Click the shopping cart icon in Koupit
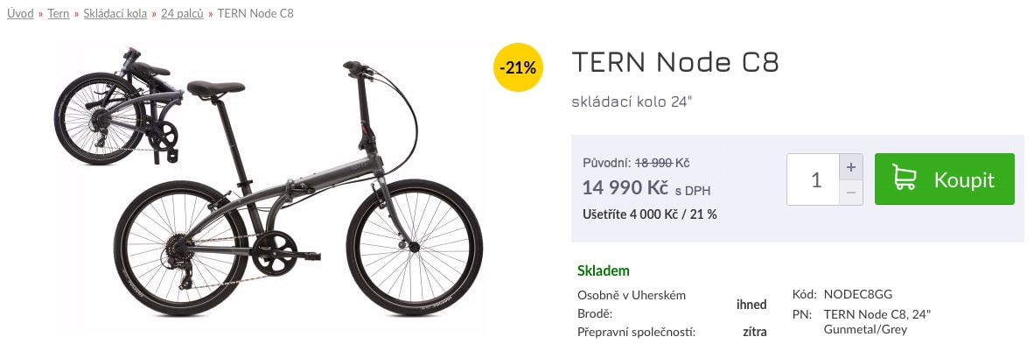This screenshot has width=1034, height=358. (905, 179)
